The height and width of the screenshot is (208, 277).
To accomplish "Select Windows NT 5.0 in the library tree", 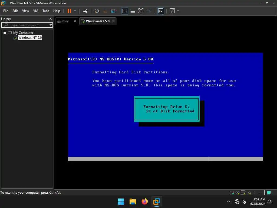I will 30,37.
